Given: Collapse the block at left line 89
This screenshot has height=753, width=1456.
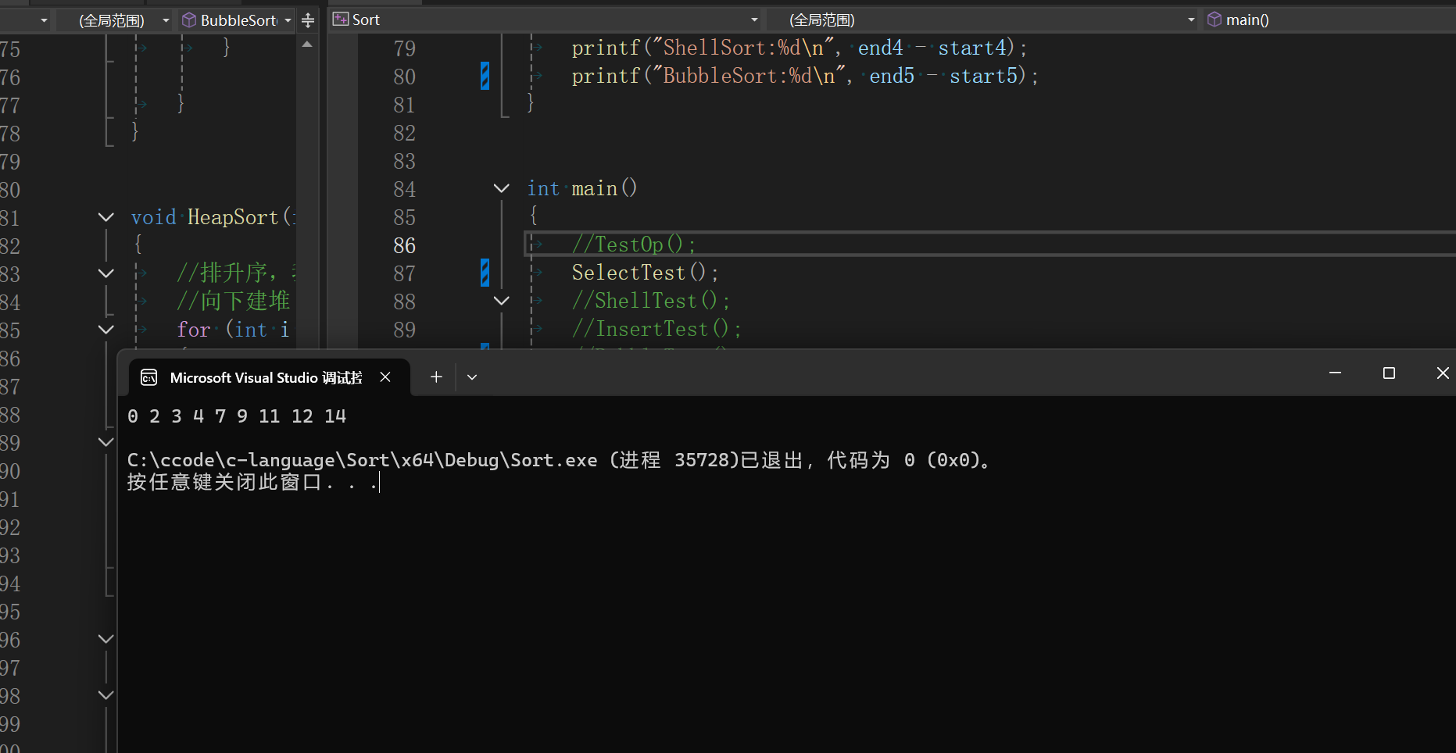Looking at the screenshot, I should (106, 442).
